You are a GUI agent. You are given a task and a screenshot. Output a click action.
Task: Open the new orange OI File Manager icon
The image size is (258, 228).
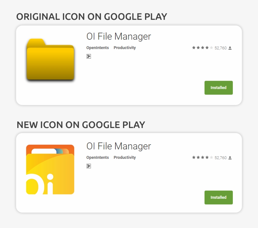[x=50, y=169]
